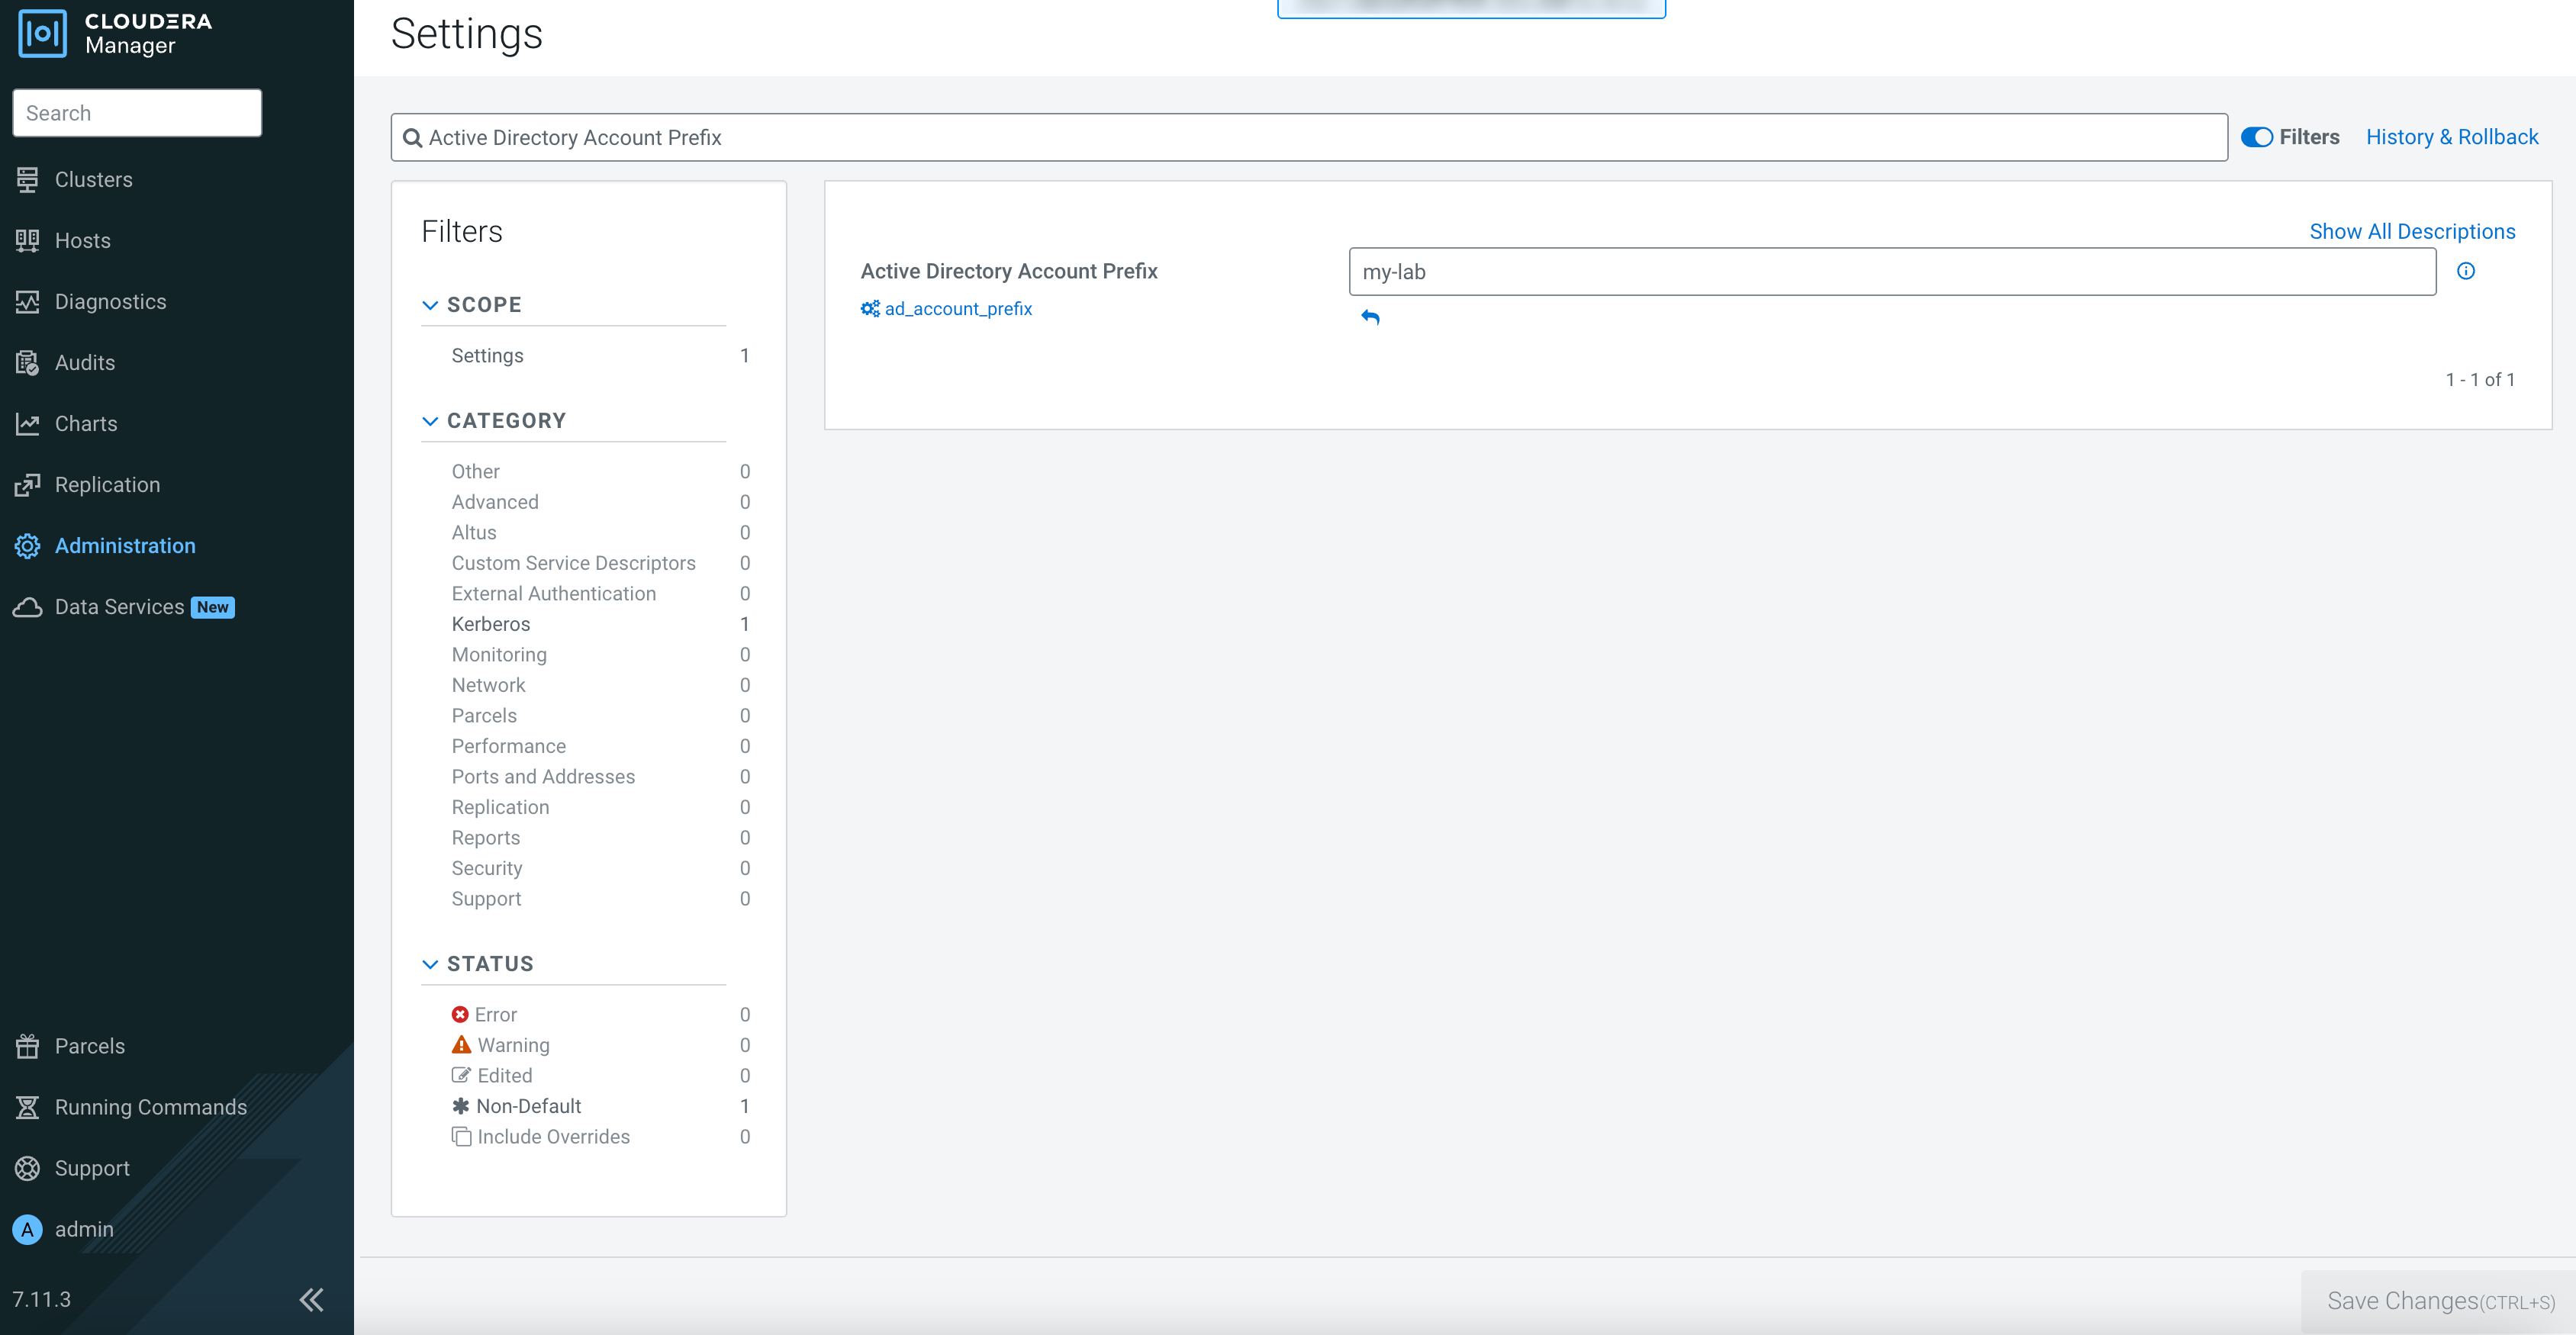Click the info icon beside the my-lab field
The image size is (2576, 1335).
[x=2466, y=271]
